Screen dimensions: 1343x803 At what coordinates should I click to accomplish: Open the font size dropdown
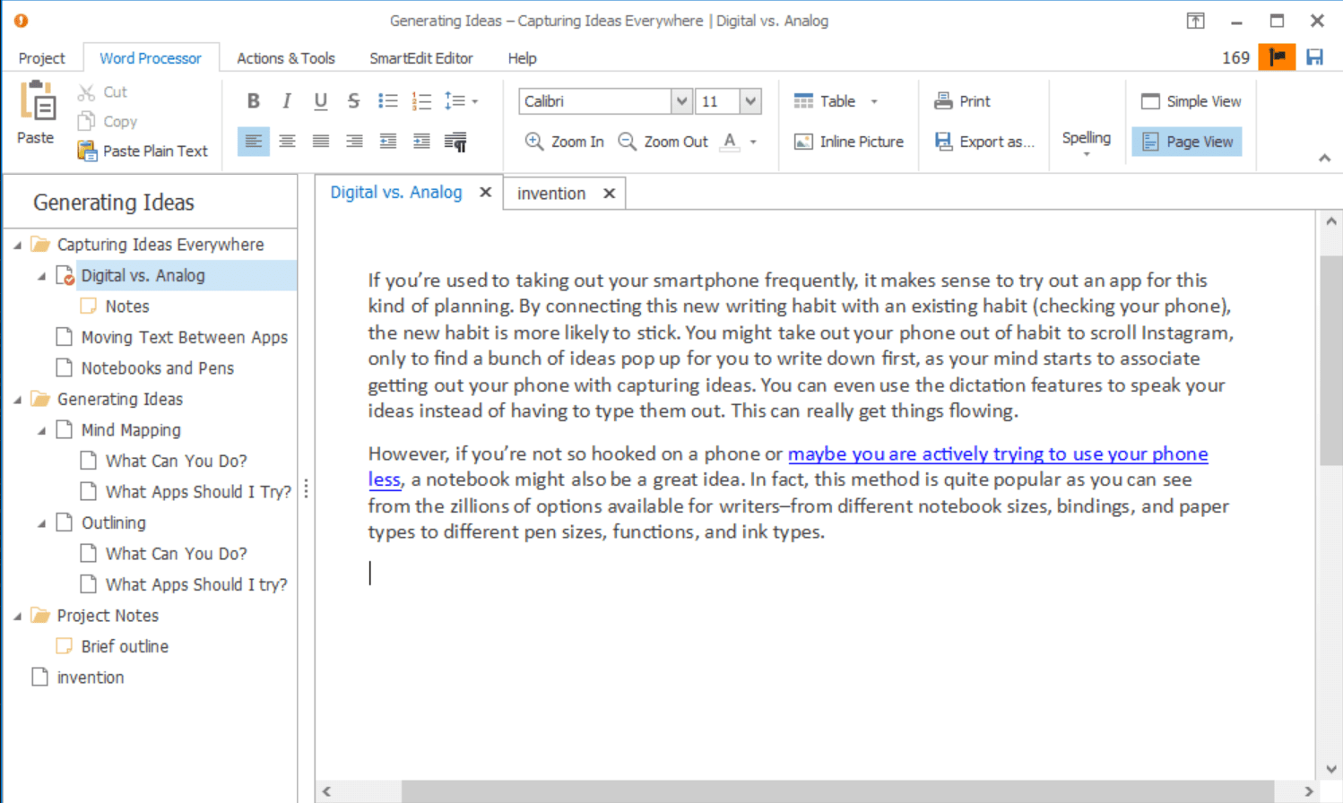pyautogui.click(x=750, y=101)
